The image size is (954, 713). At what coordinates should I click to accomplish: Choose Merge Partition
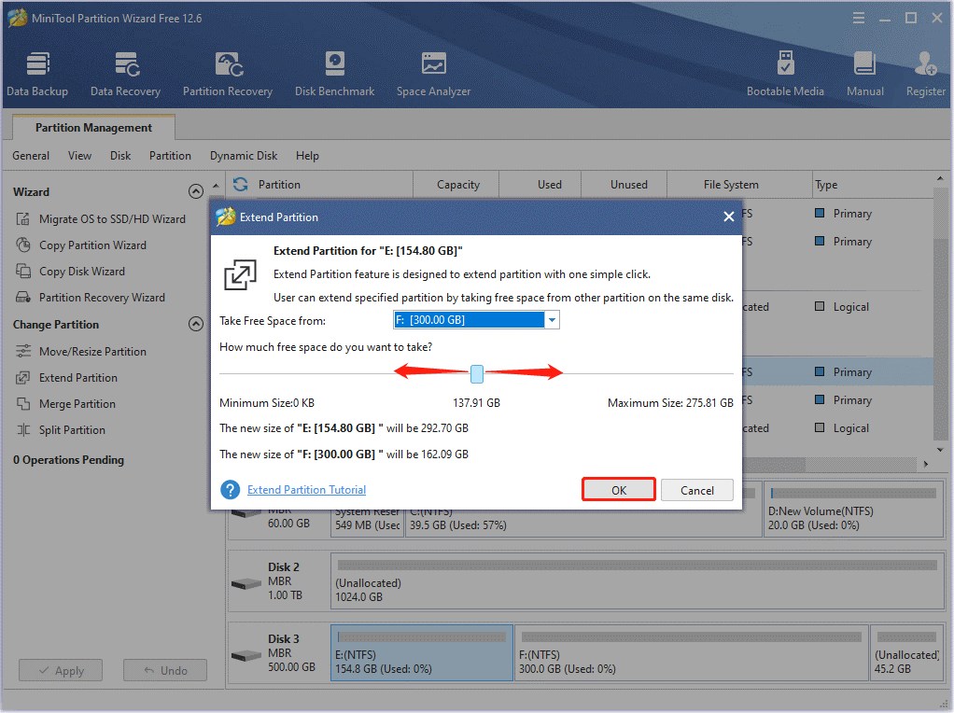65,404
